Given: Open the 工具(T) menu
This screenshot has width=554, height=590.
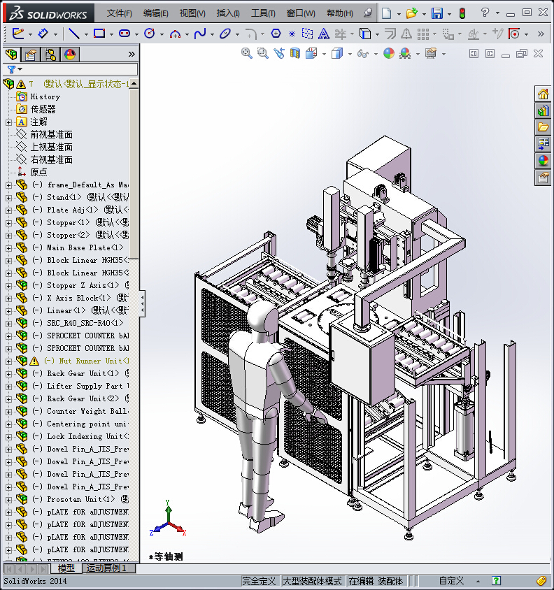Looking at the screenshot, I should [263, 13].
